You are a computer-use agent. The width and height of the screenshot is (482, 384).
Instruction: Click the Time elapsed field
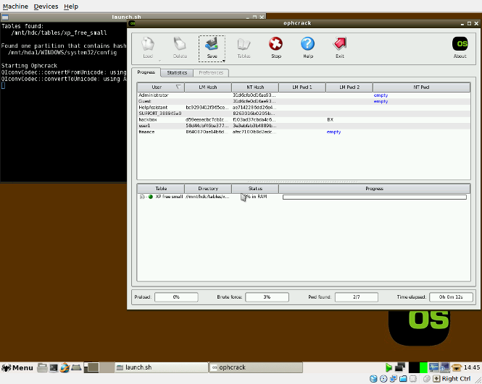point(451,297)
